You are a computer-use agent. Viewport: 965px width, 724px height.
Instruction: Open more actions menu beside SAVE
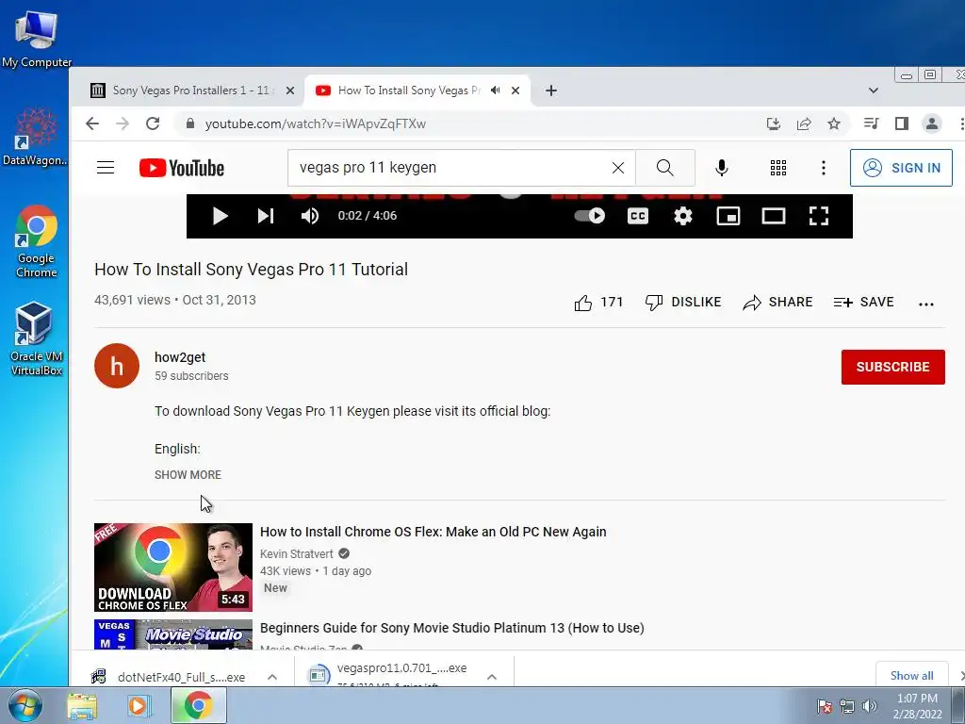pos(925,304)
